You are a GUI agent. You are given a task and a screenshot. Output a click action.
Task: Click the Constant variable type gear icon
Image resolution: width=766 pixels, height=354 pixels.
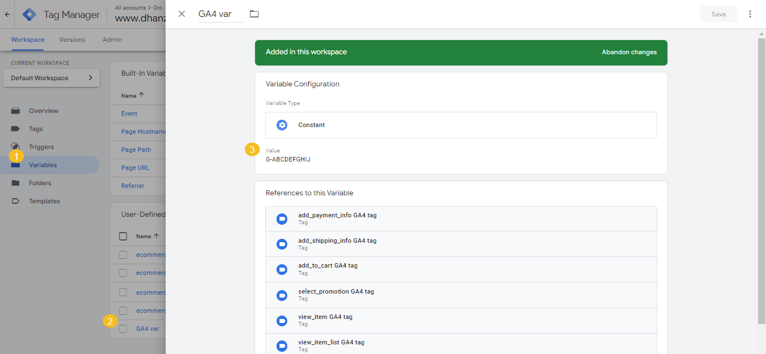pos(282,125)
